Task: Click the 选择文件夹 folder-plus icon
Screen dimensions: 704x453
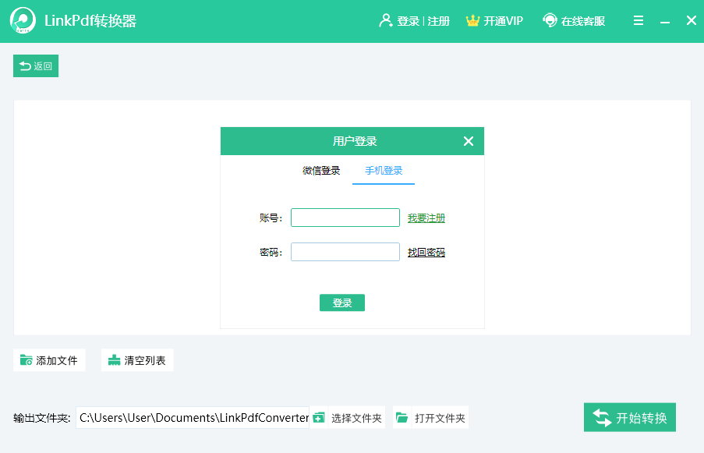Action: 319,418
